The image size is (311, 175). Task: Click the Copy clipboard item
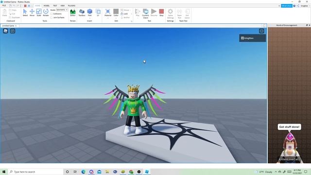point(13,10)
